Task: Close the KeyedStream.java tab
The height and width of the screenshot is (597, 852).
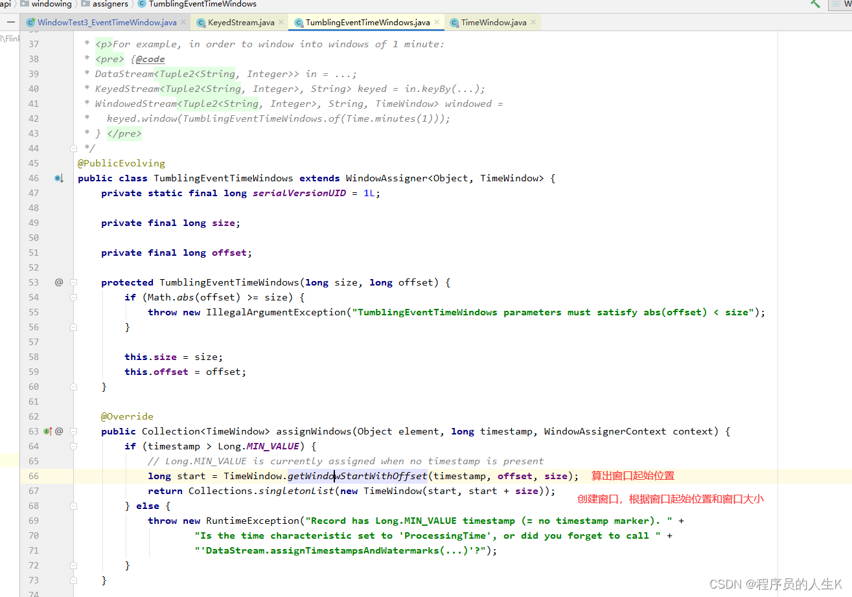Action: point(282,23)
